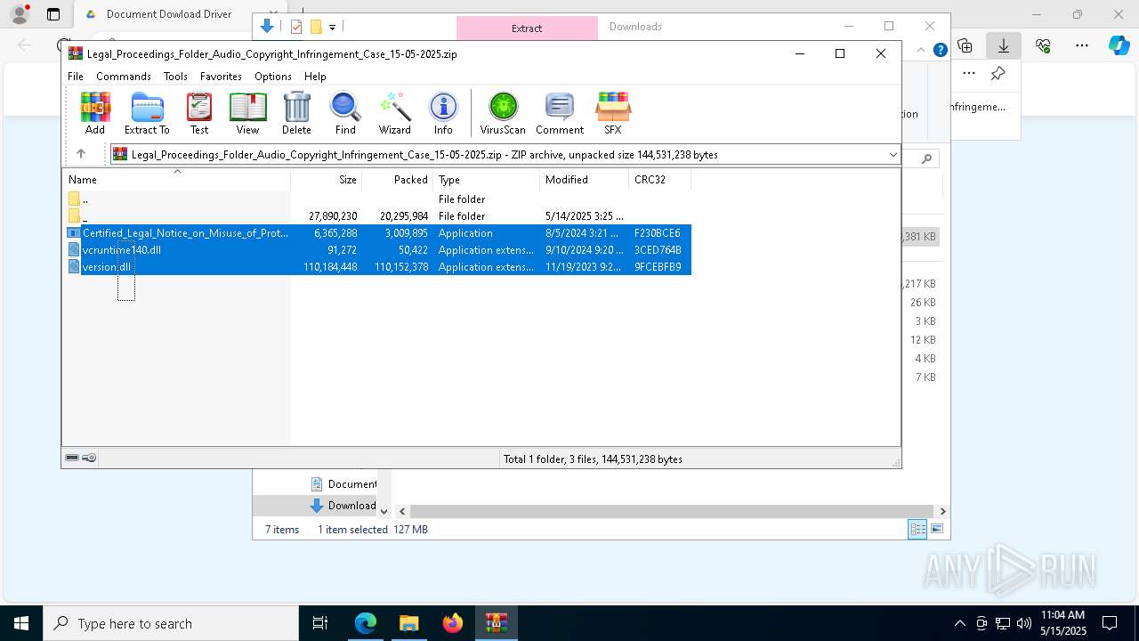Add a Comment to the archive
Viewport: 1139px width, 641px height.
560,113
